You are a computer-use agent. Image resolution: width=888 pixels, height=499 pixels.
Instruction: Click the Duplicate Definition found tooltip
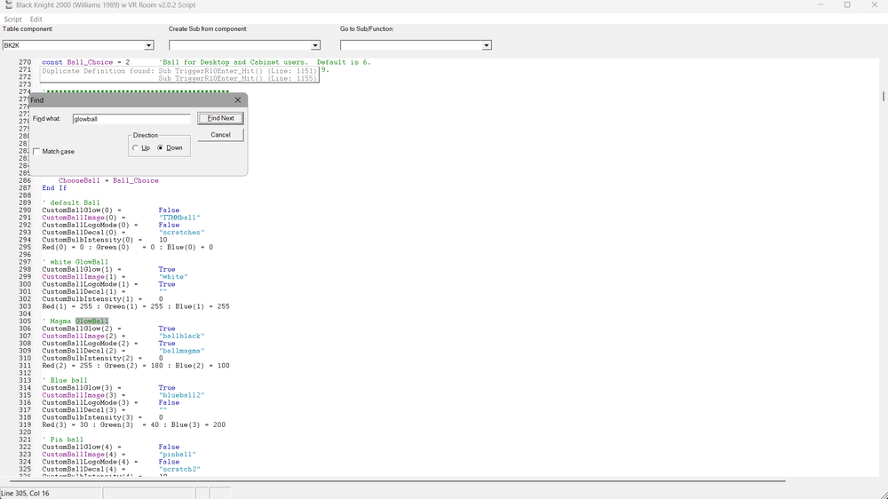point(179,75)
